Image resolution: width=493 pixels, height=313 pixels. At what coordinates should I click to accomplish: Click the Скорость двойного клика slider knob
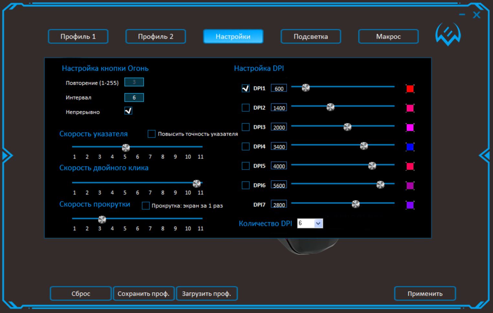pos(197,184)
